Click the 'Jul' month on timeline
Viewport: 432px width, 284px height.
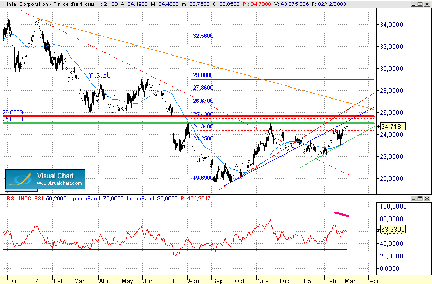click(170, 281)
